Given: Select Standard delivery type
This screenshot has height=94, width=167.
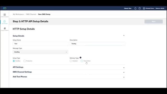Looking at the screenshot, I should (71, 61).
